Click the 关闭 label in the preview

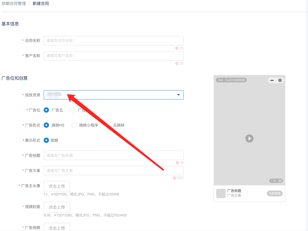[220, 80]
